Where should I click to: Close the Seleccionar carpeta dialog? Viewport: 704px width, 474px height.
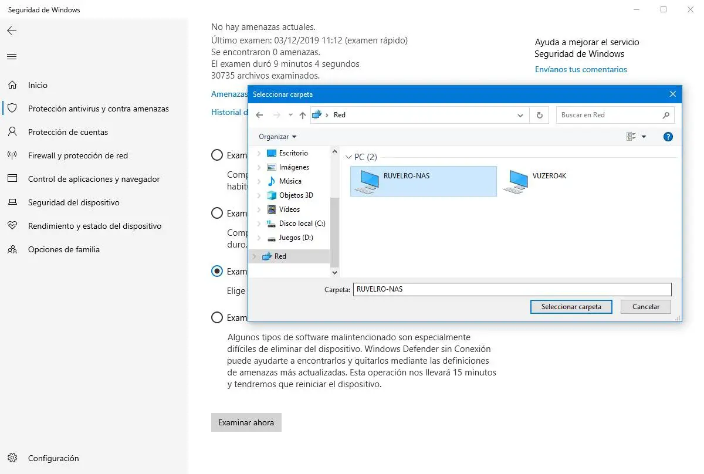point(672,94)
